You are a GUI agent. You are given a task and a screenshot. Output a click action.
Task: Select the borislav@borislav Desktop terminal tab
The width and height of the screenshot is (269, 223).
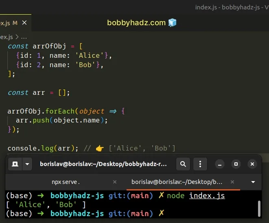177,182
